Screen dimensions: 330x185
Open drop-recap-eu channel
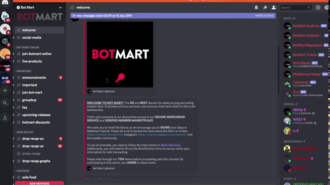(39, 138)
